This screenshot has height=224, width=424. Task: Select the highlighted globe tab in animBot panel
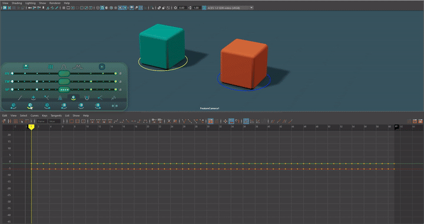[73, 98]
